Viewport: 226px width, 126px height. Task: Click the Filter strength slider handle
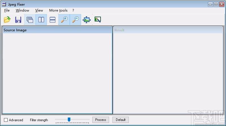[69, 120]
